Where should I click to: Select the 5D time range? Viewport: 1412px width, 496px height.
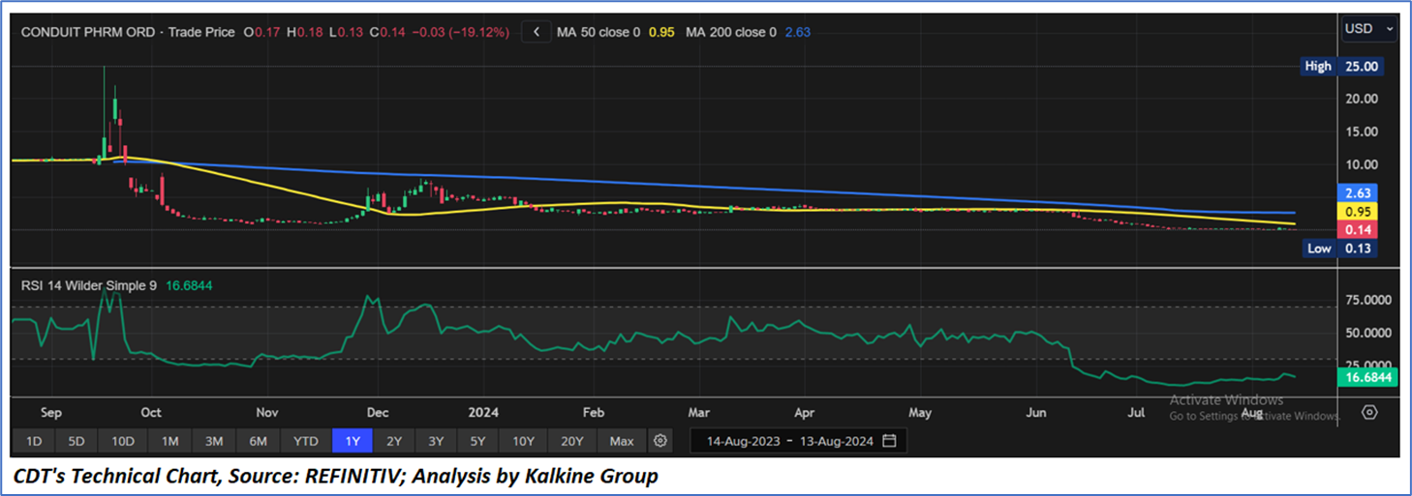point(77,441)
